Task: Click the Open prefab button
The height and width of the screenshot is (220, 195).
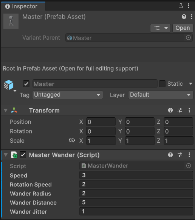Action: tap(183, 28)
